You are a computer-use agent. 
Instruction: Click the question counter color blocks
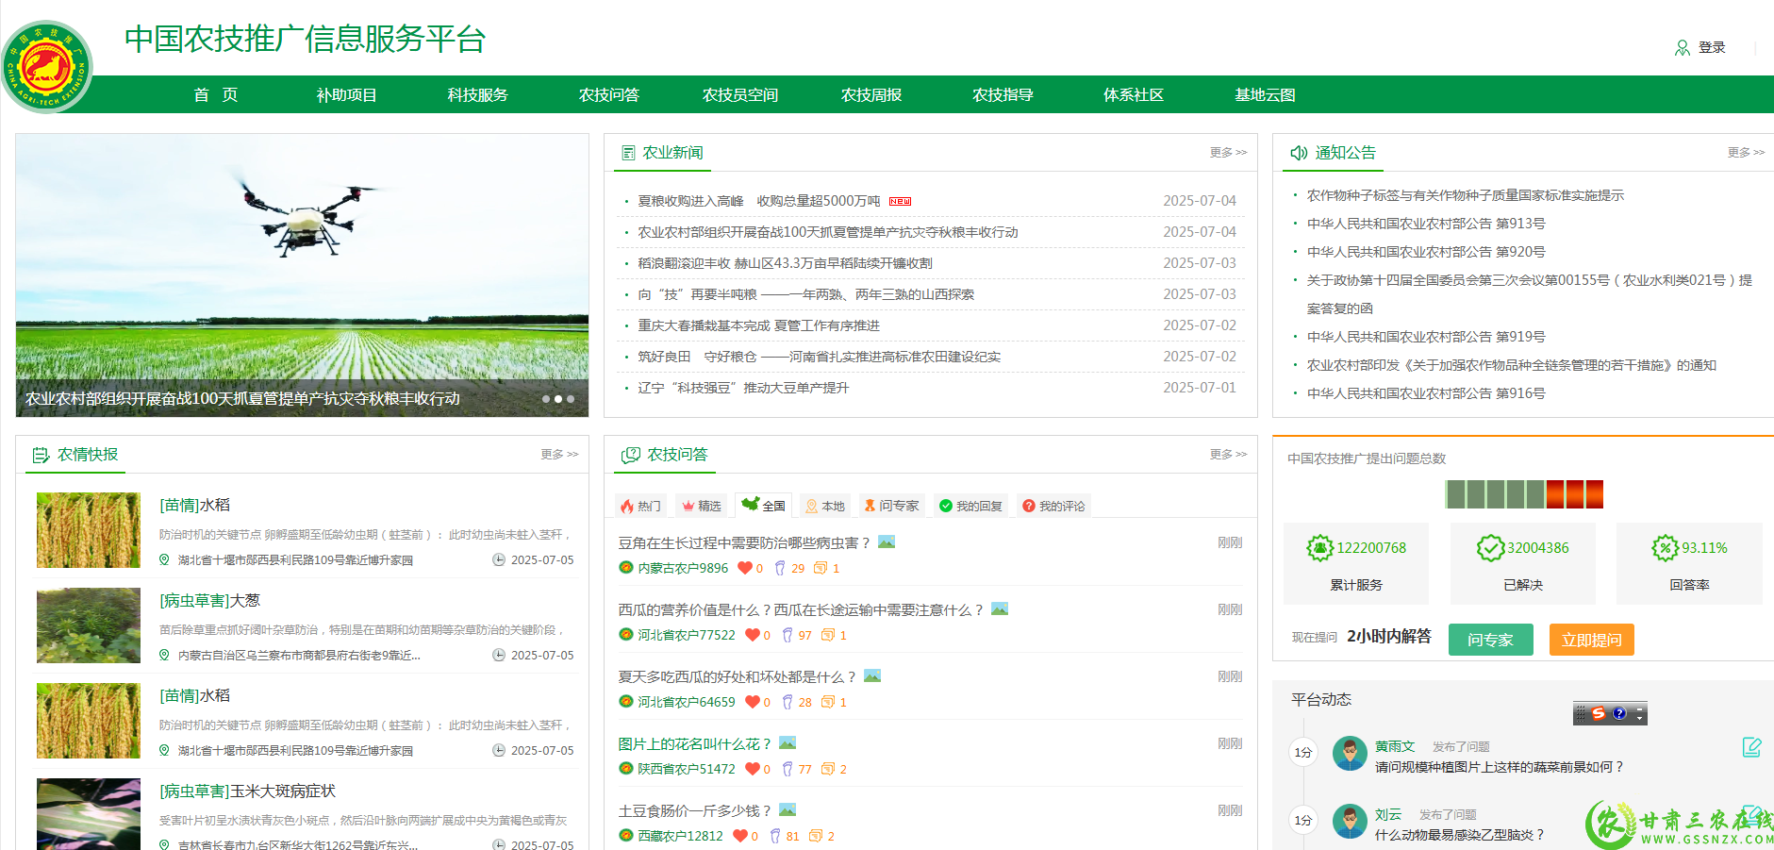(x=1524, y=494)
